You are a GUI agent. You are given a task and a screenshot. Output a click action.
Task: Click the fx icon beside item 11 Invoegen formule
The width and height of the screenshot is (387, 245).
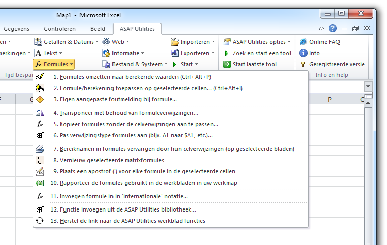click(40, 196)
